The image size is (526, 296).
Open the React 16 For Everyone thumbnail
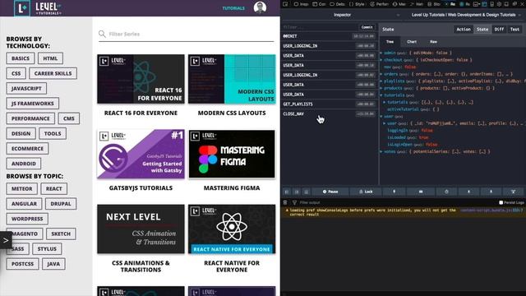141,79
